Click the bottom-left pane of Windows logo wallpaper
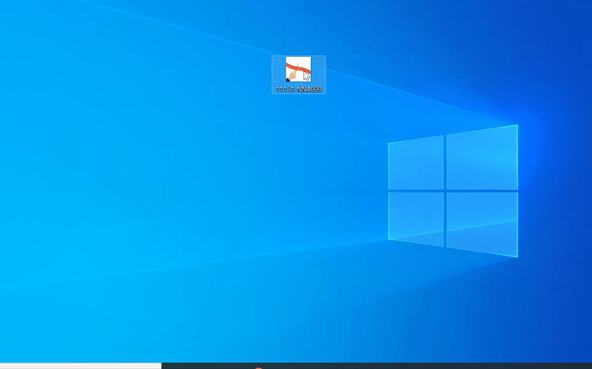This screenshot has width=592, height=369. click(416, 219)
